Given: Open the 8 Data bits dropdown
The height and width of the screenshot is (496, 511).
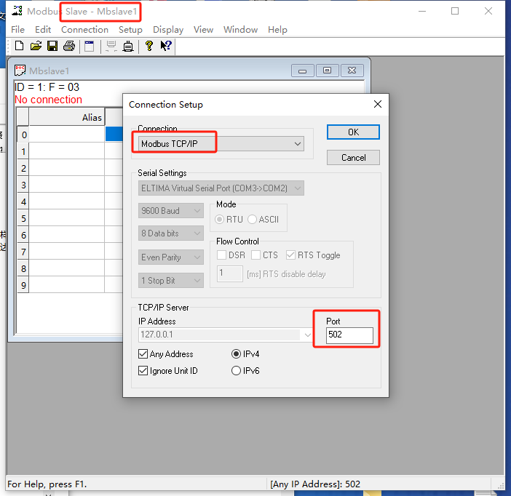Looking at the screenshot, I should coord(171,233).
